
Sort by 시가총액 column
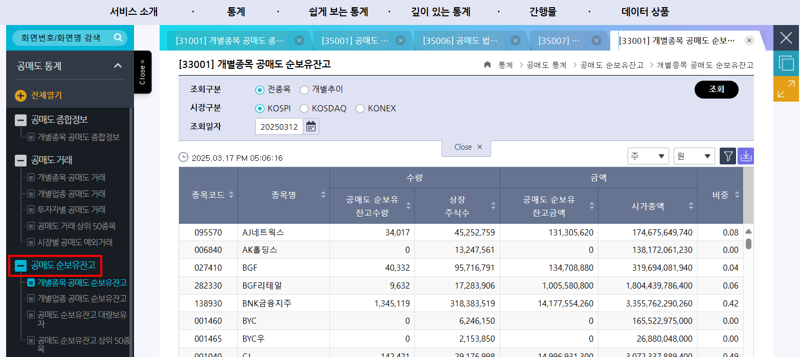click(x=691, y=206)
